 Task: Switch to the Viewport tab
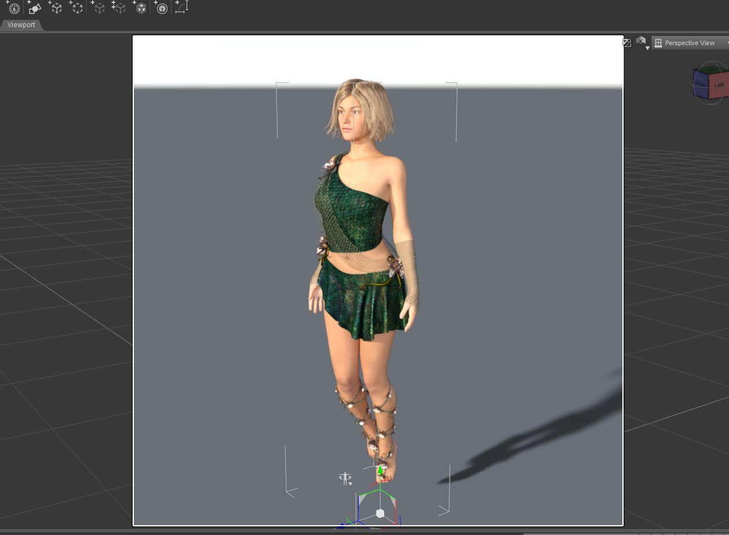(21, 25)
